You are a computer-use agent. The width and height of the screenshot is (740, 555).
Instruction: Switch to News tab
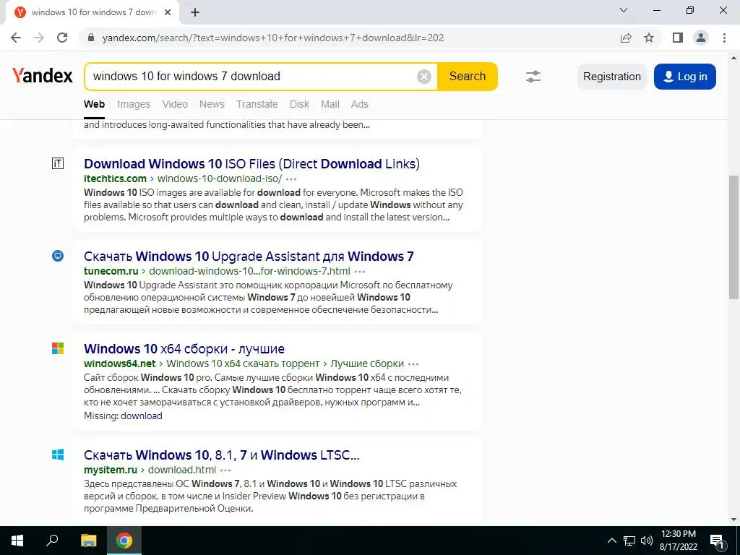[x=212, y=104]
